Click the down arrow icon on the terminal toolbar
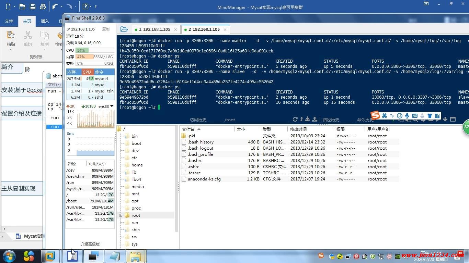The height and width of the screenshot is (263, 469). (445, 119)
